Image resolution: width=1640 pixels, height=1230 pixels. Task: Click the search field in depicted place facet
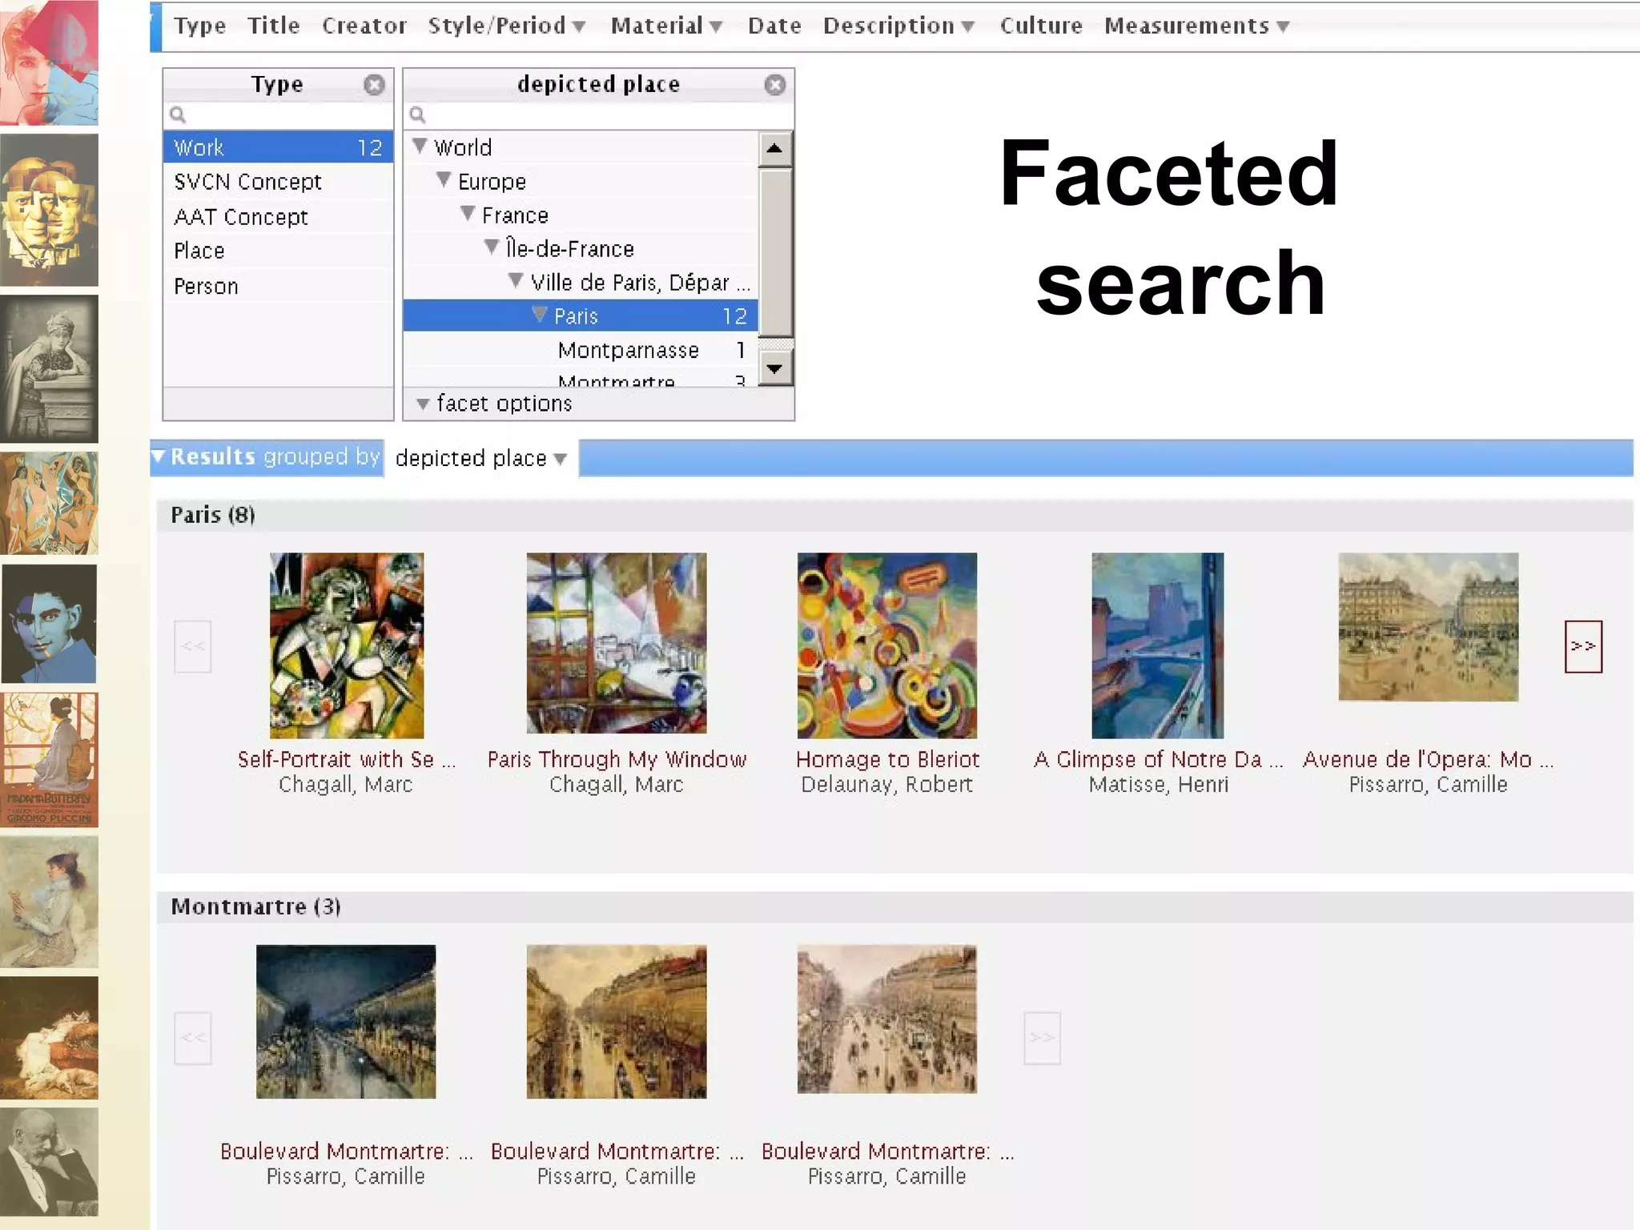pos(599,115)
